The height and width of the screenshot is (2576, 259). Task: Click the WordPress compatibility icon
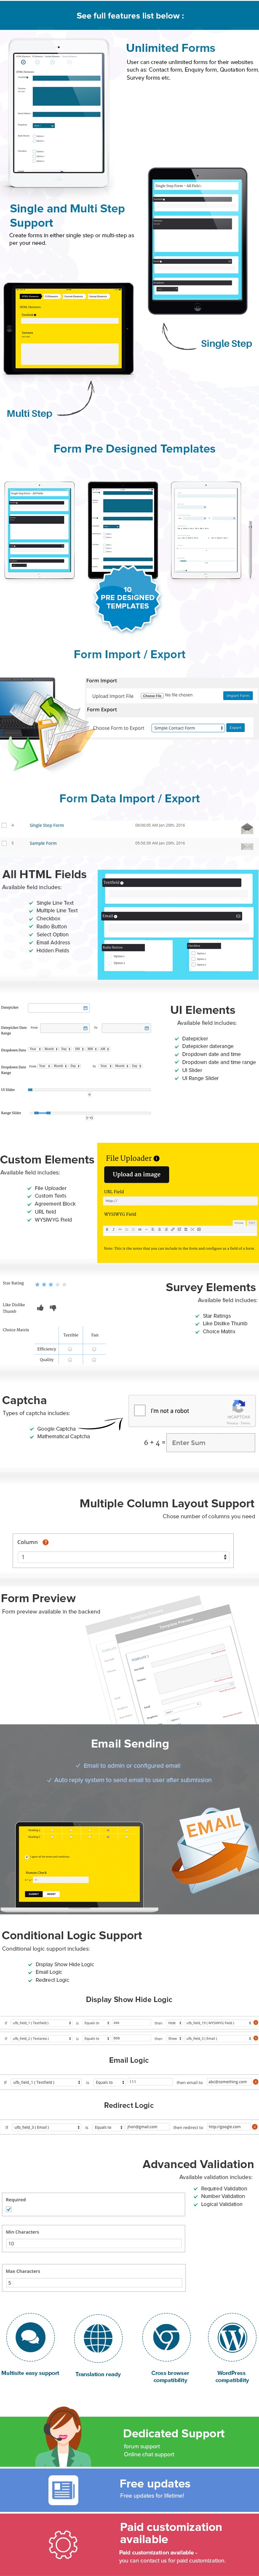[232, 2338]
